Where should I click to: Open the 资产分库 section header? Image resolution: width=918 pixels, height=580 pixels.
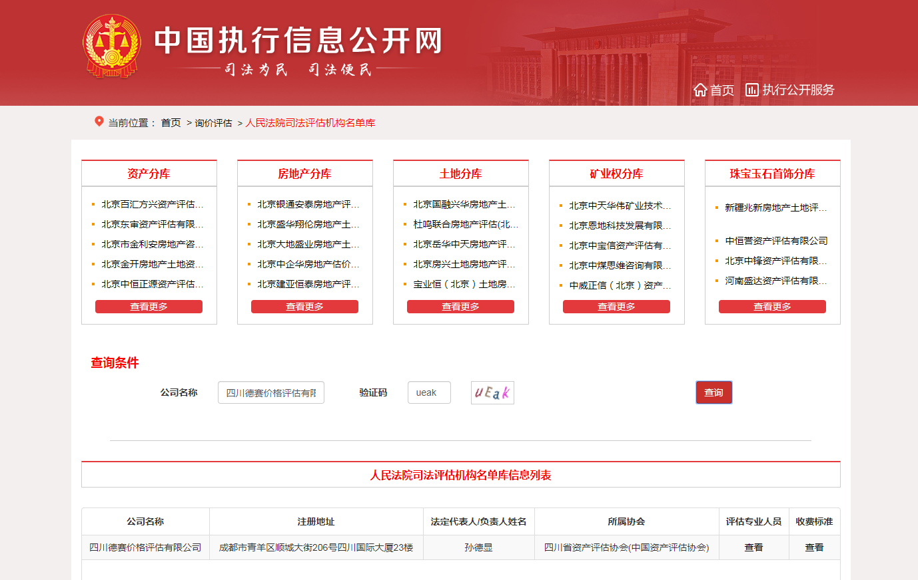[x=149, y=174]
